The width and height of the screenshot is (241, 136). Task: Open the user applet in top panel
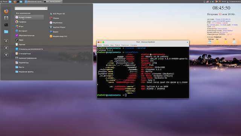[x=233, y=2]
